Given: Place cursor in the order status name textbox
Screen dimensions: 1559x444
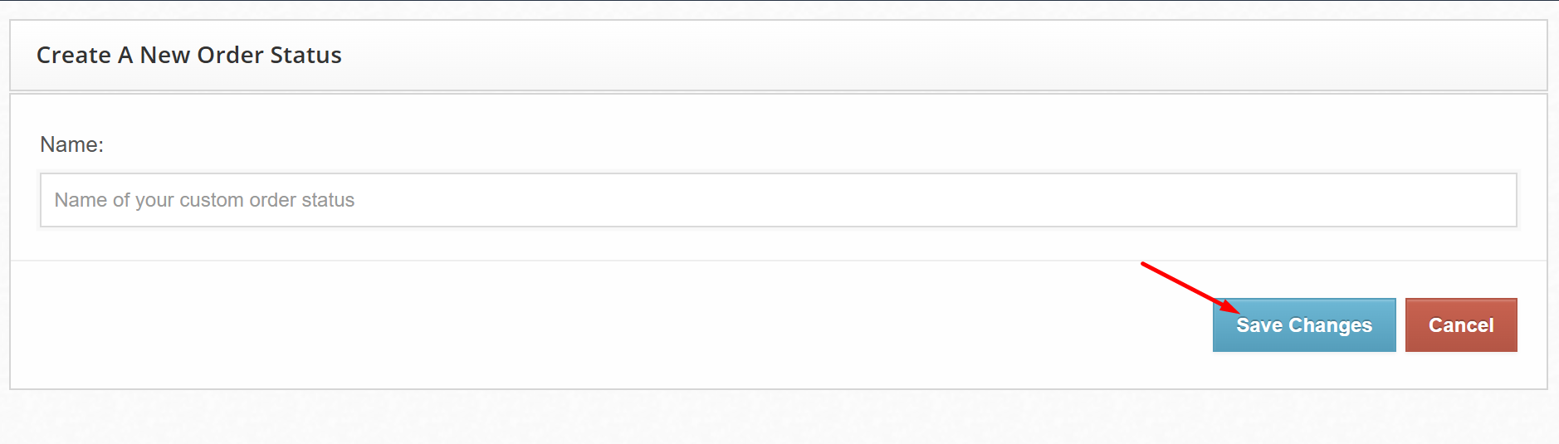Looking at the screenshot, I should 778,200.
